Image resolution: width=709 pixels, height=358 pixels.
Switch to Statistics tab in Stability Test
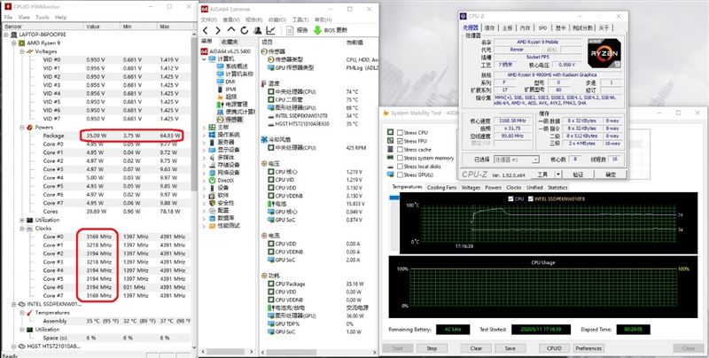[x=557, y=188]
